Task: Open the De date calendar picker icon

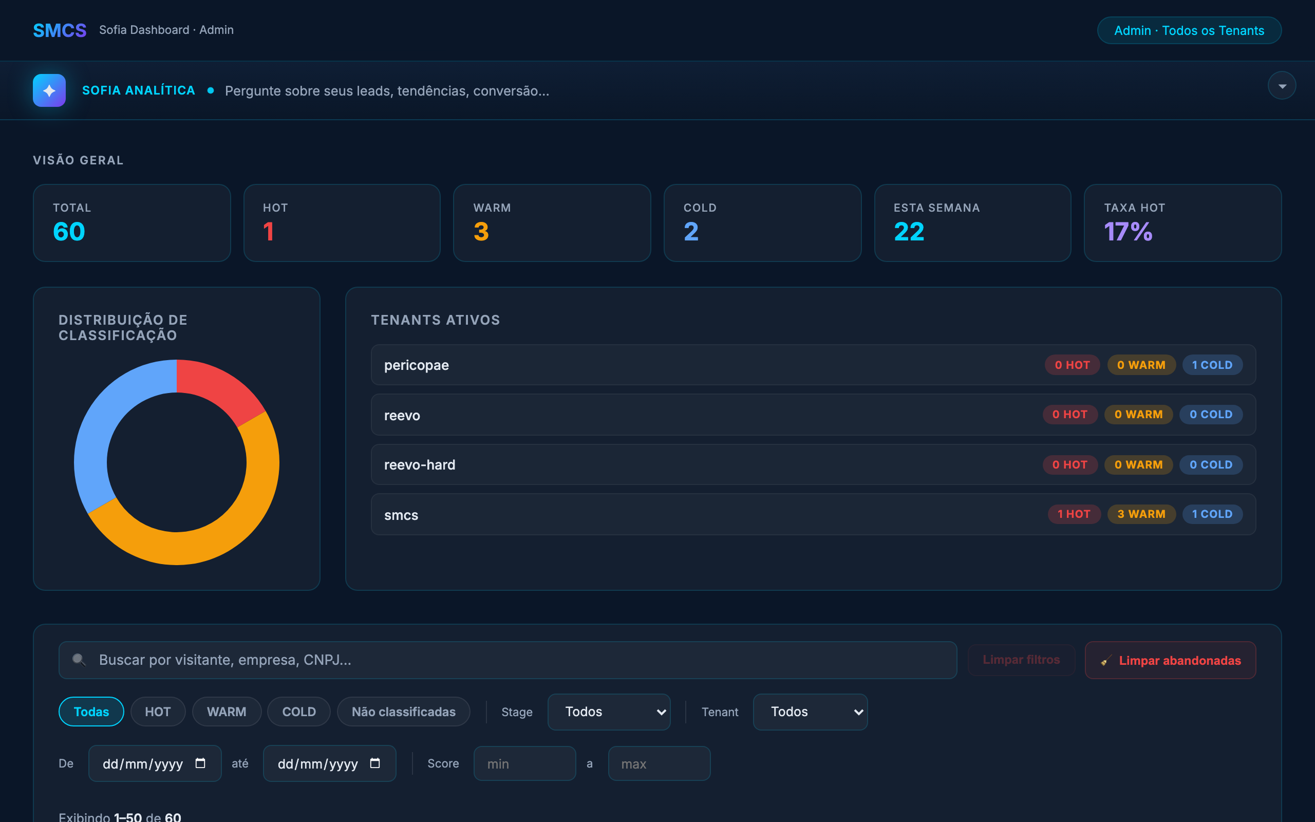Action: pyautogui.click(x=200, y=763)
